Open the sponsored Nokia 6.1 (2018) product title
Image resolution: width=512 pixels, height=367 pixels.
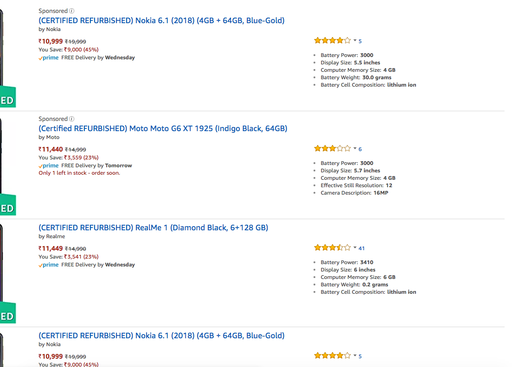tap(161, 20)
